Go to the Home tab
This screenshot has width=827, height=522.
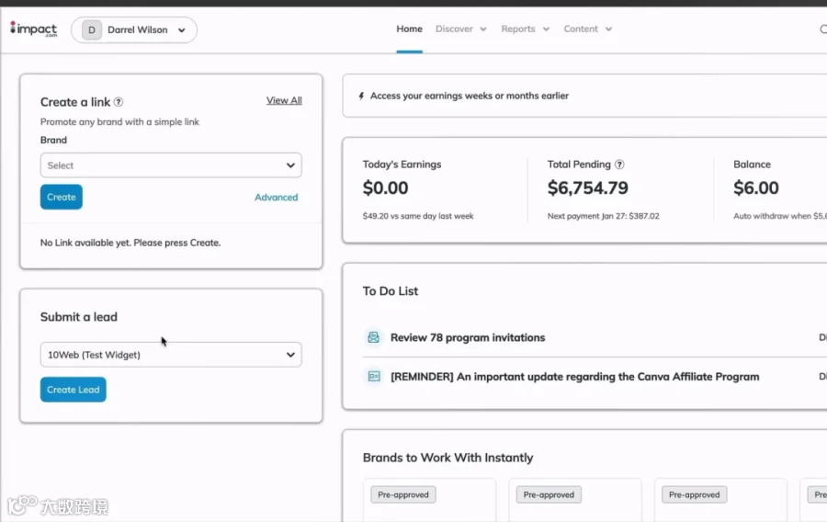tap(409, 29)
